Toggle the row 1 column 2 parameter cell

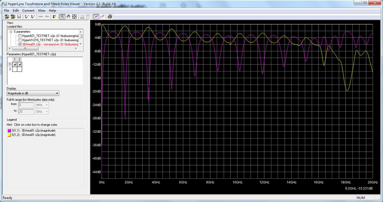(x=20, y=64)
